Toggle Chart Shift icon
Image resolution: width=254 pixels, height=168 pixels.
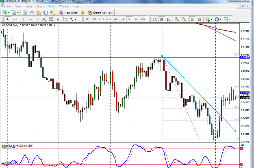click(200, 19)
